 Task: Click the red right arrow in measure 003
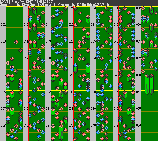pos(20,50)
